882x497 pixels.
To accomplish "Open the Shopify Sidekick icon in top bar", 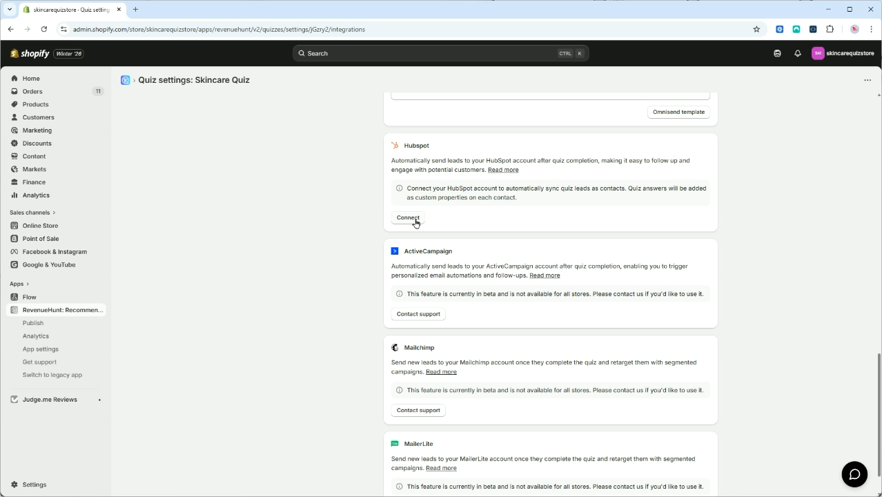I will pyautogui.click(x=777, y=53).
